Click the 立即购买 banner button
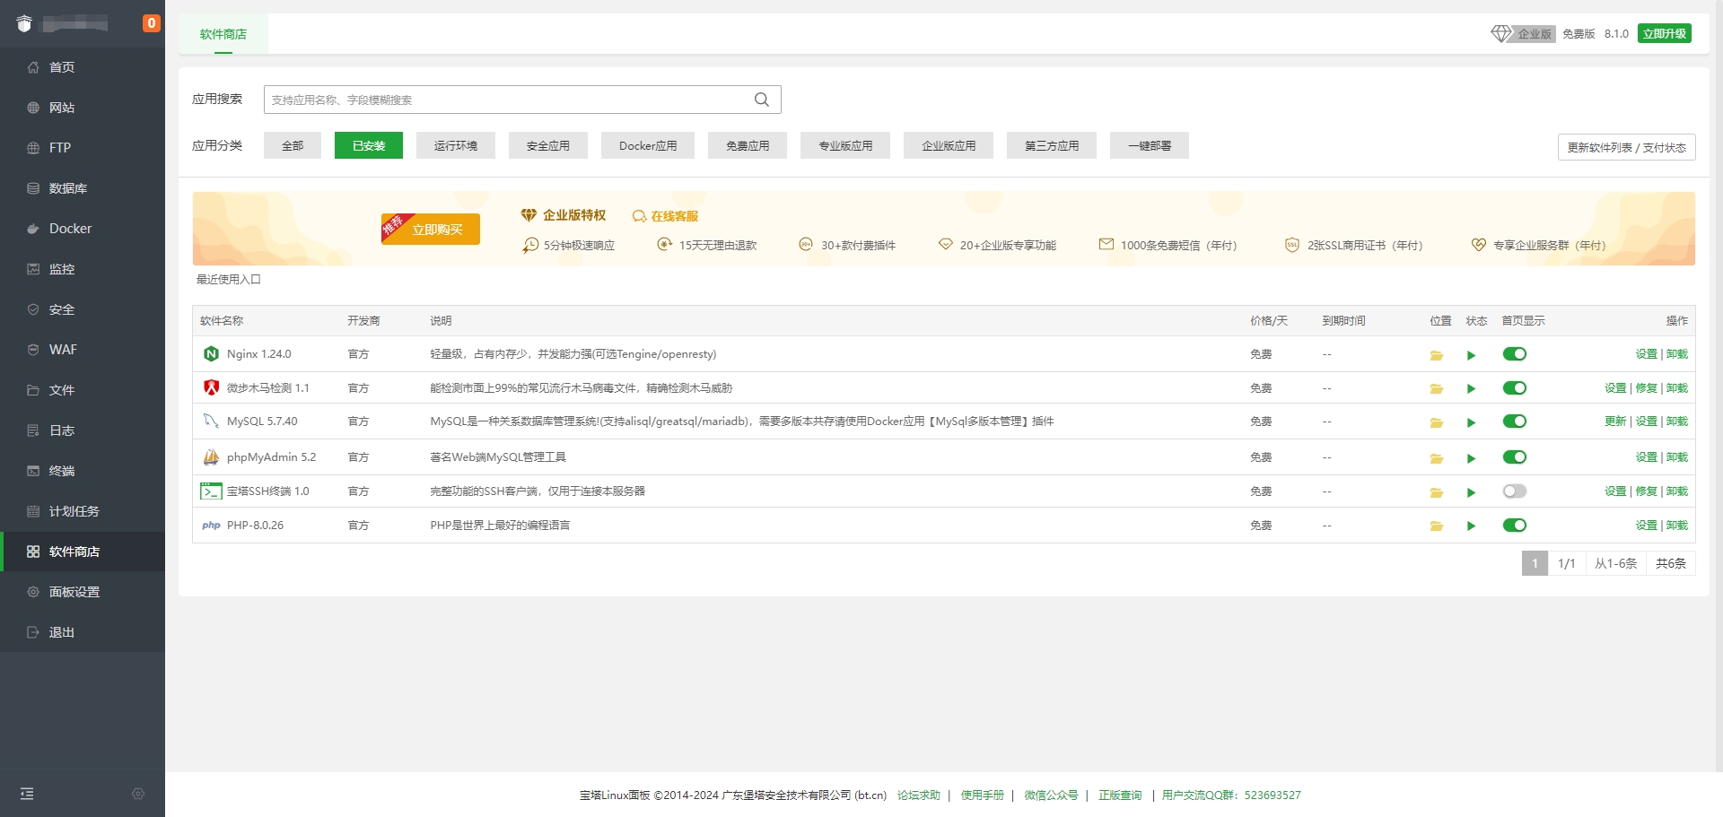 tap(431, 229)
